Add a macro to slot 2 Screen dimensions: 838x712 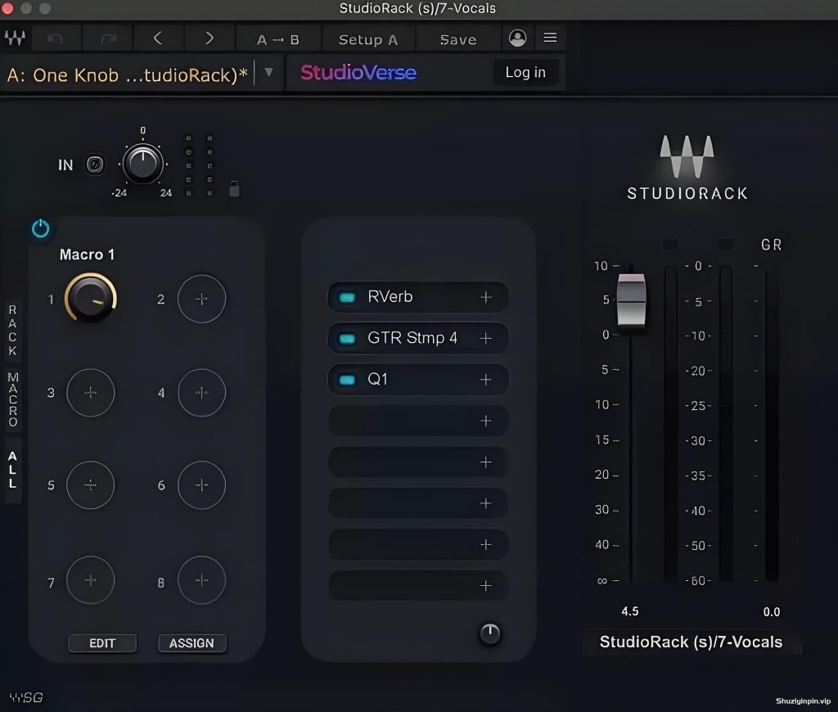(201, 299)
